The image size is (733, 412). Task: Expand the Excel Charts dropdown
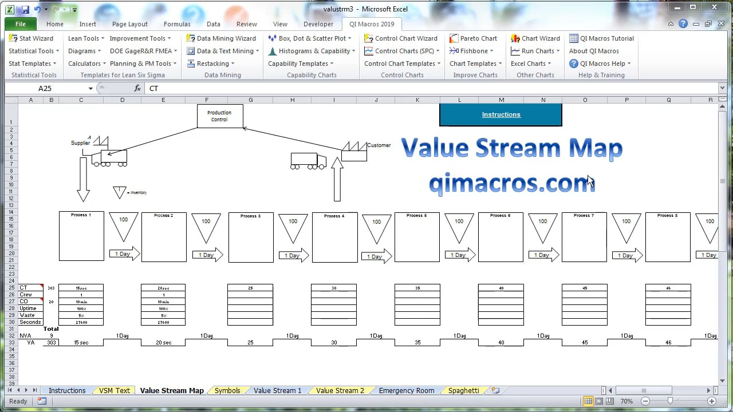pos(531,64)
